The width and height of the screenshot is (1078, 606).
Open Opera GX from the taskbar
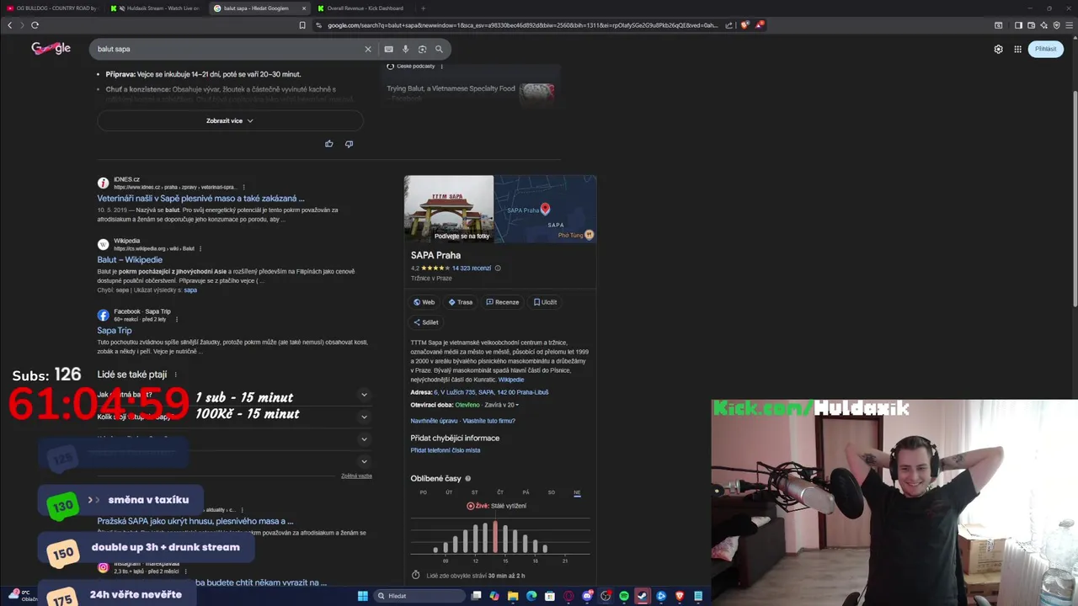point(568,596)
